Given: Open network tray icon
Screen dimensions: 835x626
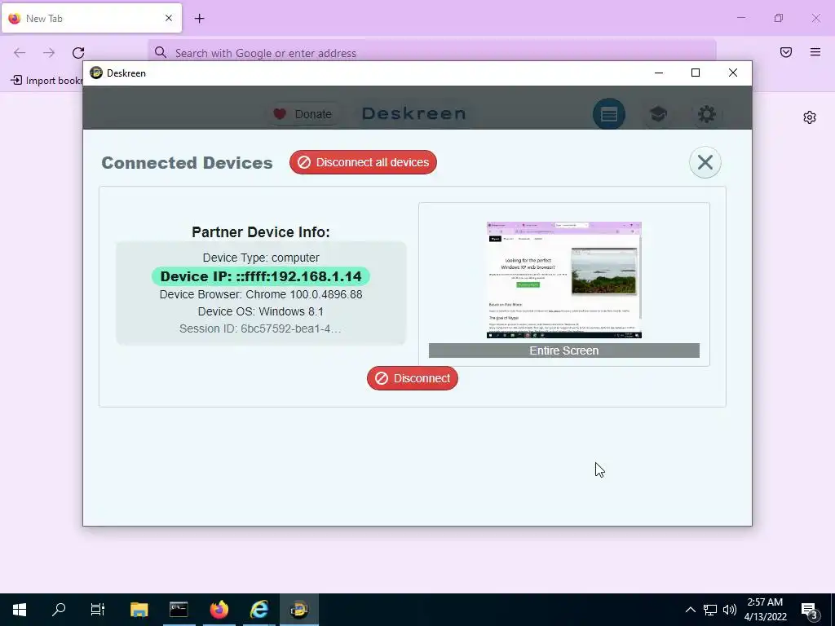Looking at the screenshot, I should (x=710, y=610).
